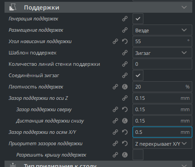The image size is (195, 167).
Task: Click the Угол нависания поддержки label
Action: click(x=40, y=41)
